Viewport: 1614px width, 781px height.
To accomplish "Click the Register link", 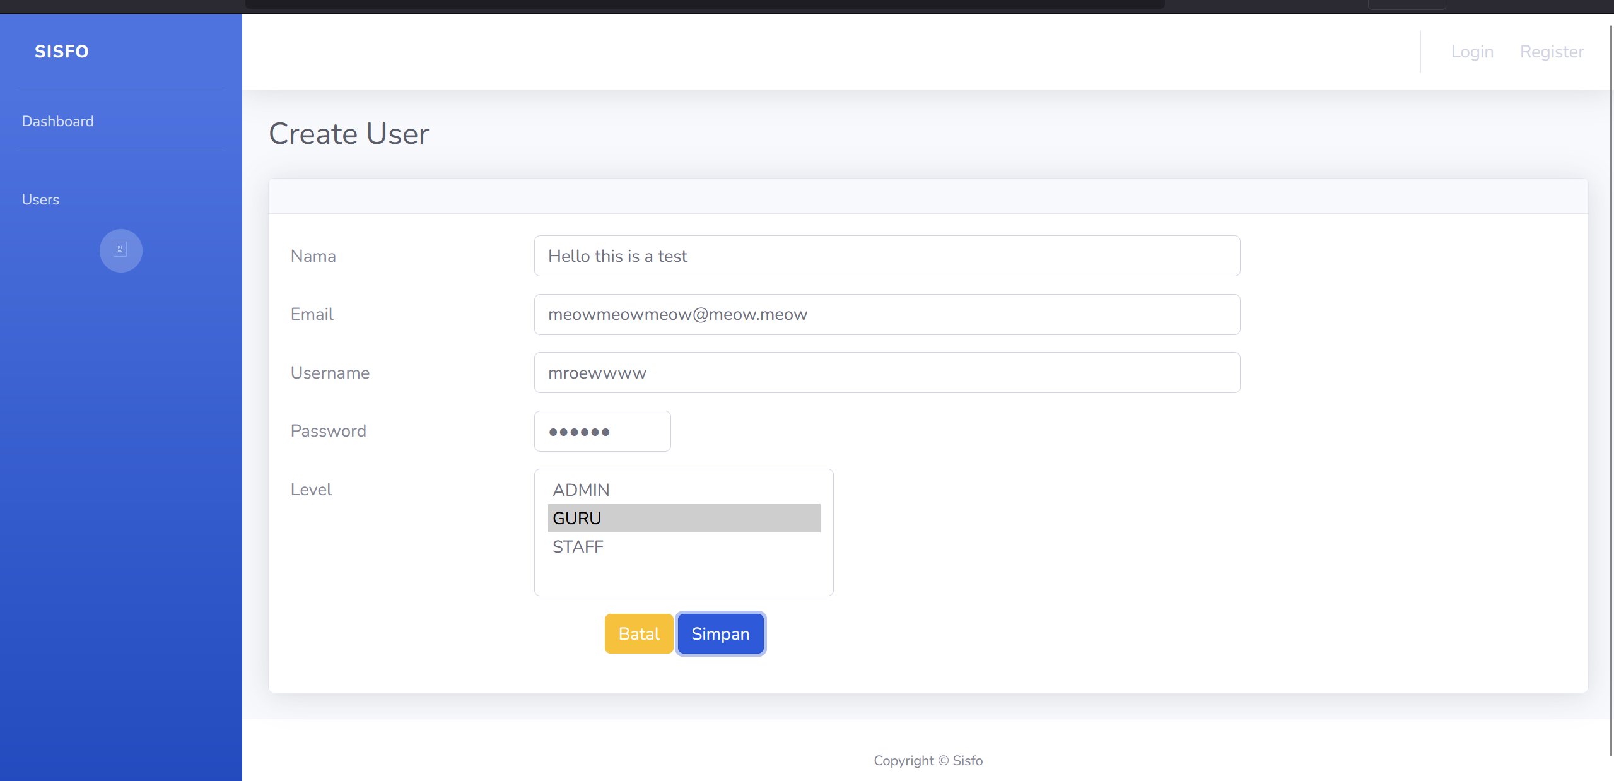I will (x=1552, y=52).
